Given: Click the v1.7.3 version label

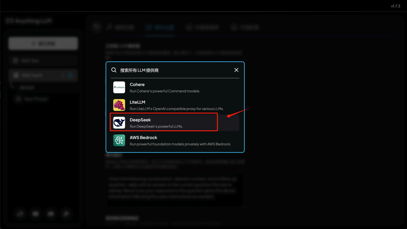Looking at the screenshot, I should coord(396,6).
